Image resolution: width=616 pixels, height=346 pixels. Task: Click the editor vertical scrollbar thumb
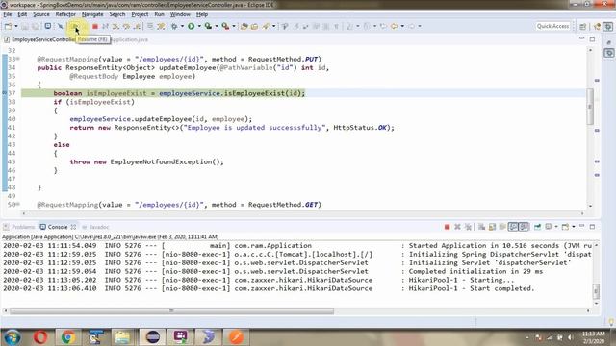(590, 107)
